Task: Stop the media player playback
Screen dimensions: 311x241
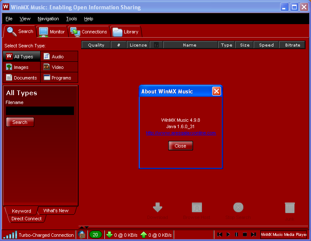Action: [x=245, y=235]
